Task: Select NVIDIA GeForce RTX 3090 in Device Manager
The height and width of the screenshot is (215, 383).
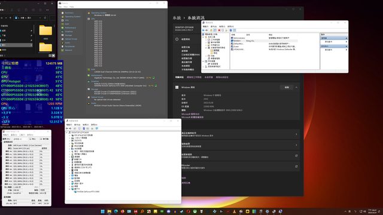Action: (88, 192)
